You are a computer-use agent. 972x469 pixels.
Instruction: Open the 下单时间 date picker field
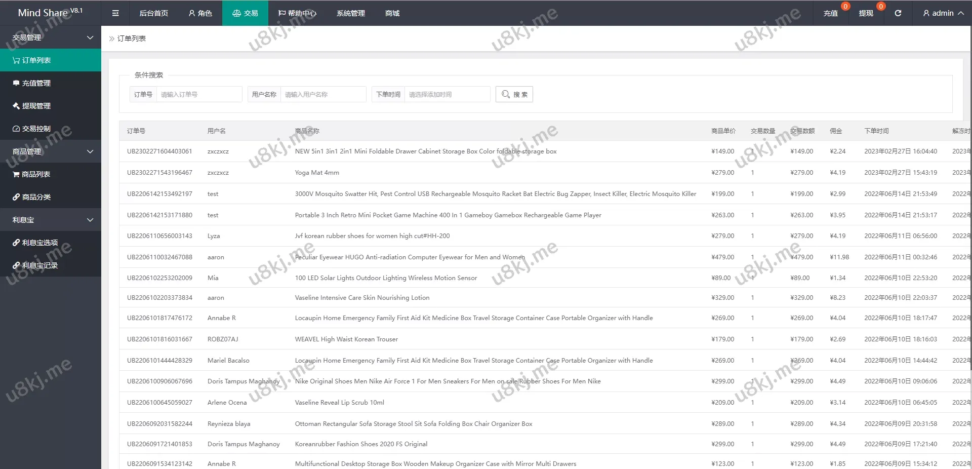click(447, 94)
